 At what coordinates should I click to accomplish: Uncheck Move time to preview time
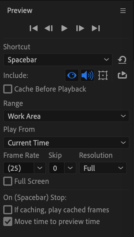pyautogui.click(x=8, y=221)
